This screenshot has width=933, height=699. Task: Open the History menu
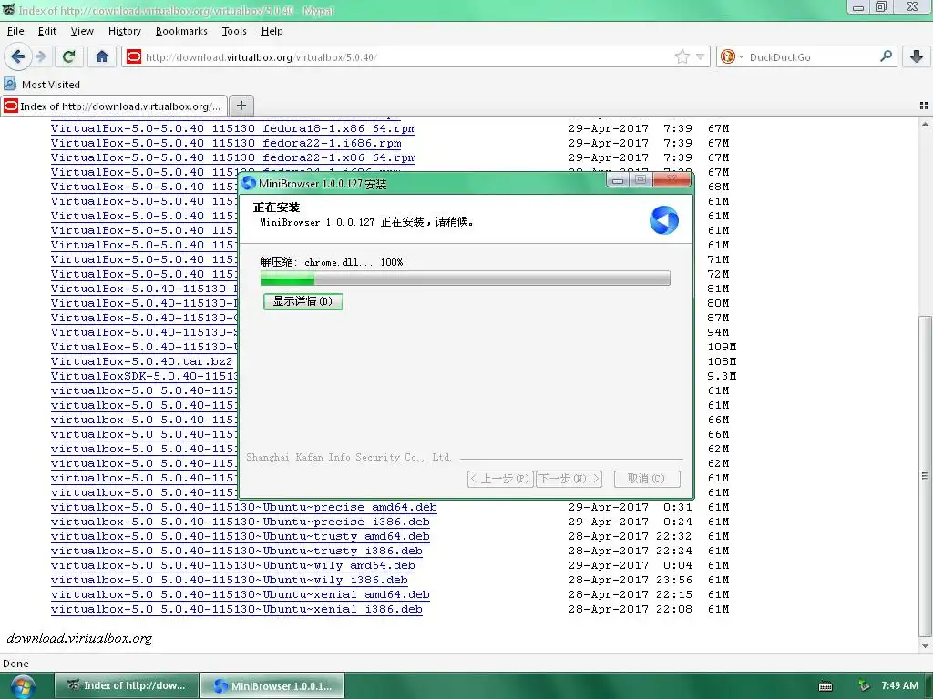pyautogui.click(x=124, y=31)
